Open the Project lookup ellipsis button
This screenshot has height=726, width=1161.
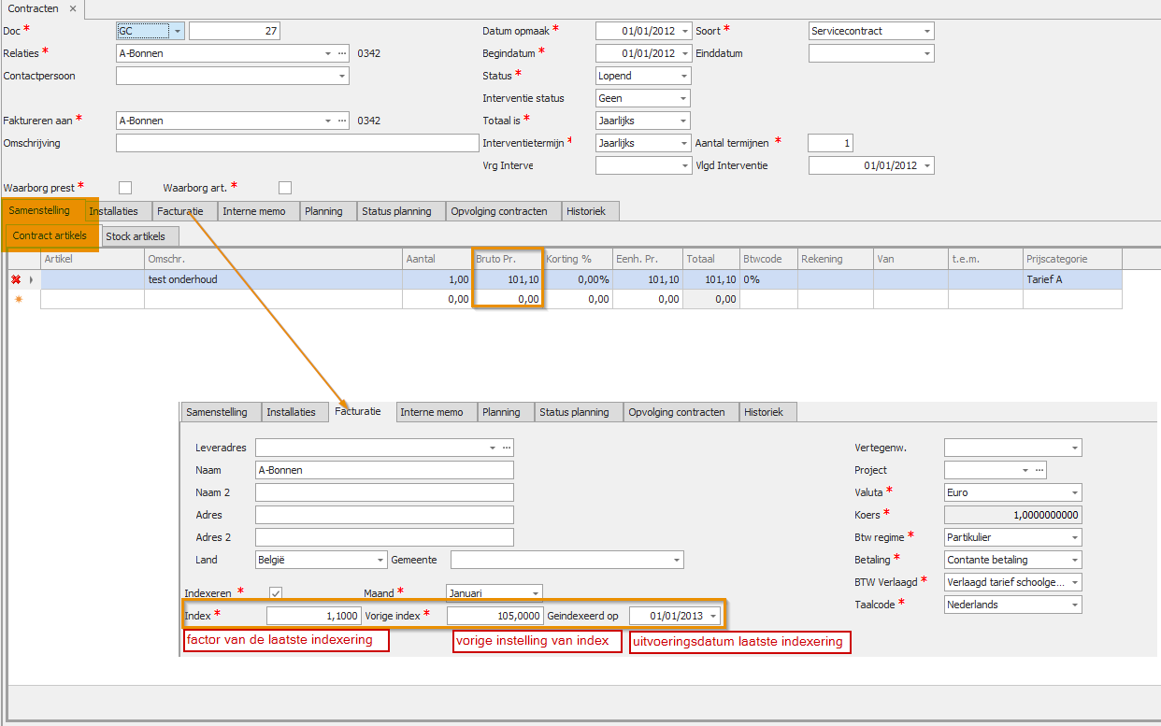(1039, 470)
